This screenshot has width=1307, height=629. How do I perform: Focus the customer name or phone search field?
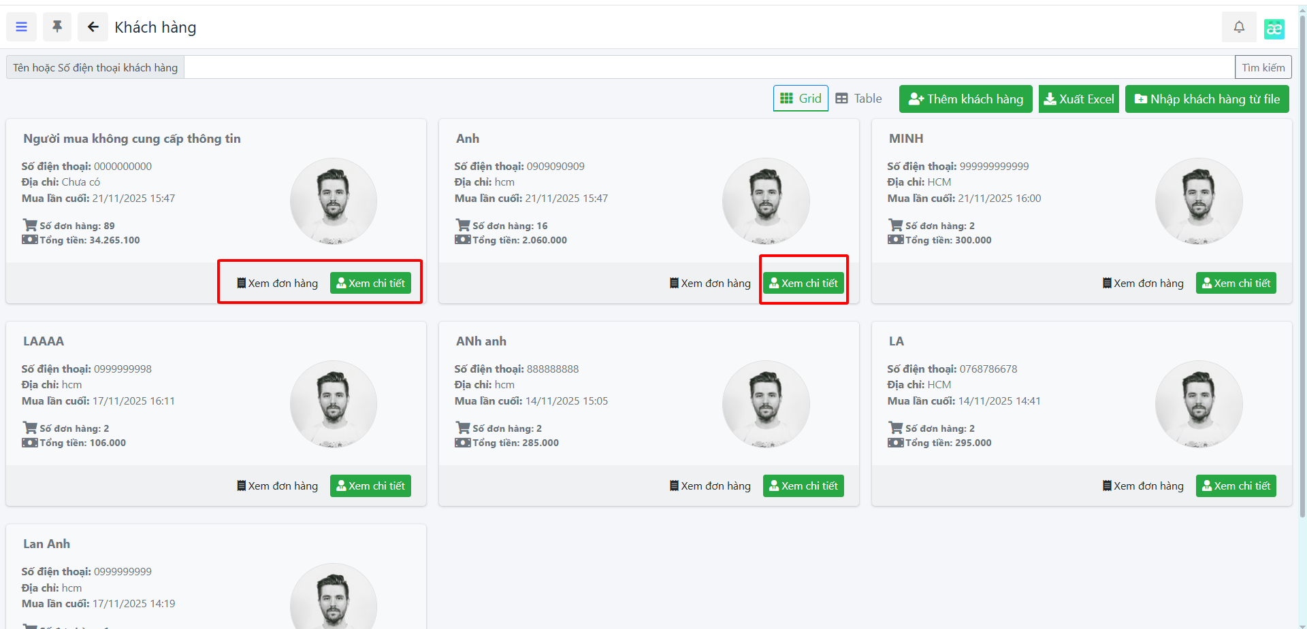(708, 67)
